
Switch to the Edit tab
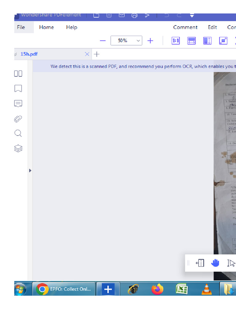point(212,27)
